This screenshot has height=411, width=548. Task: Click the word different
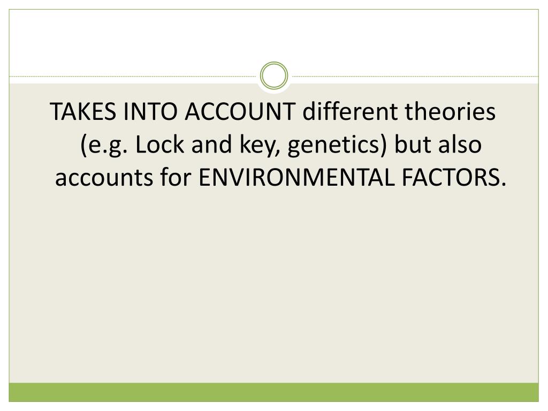click(350, 111)
